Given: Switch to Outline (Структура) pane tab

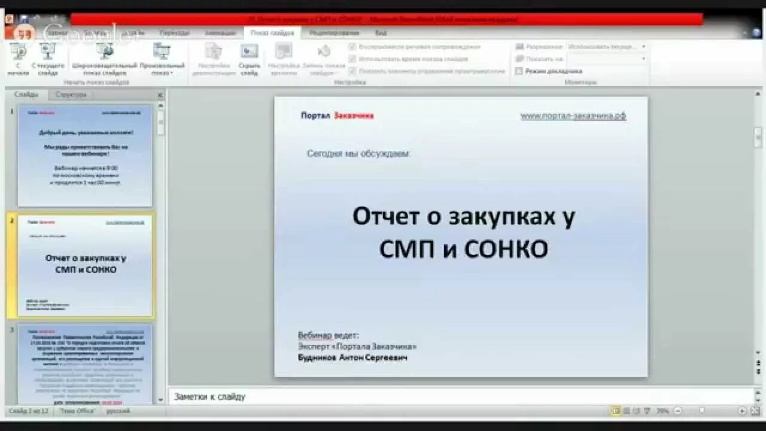Looking at the screenshot, I should coord(71,95).
